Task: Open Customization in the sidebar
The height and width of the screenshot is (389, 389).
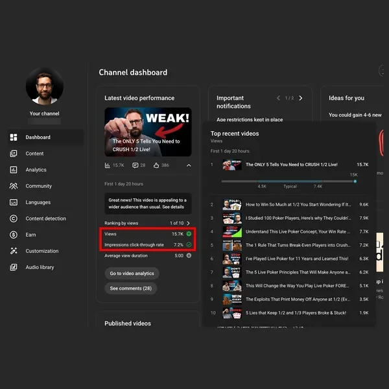Action: tap(45, 251)
